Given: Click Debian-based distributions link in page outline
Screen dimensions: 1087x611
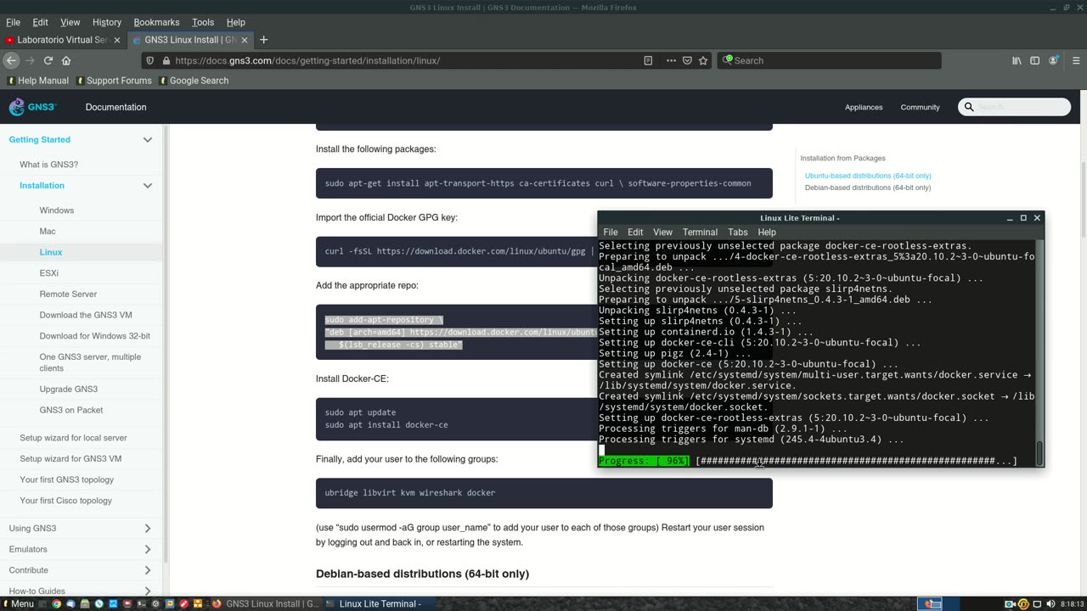Looking at the screenshot, I should (868, 188).
